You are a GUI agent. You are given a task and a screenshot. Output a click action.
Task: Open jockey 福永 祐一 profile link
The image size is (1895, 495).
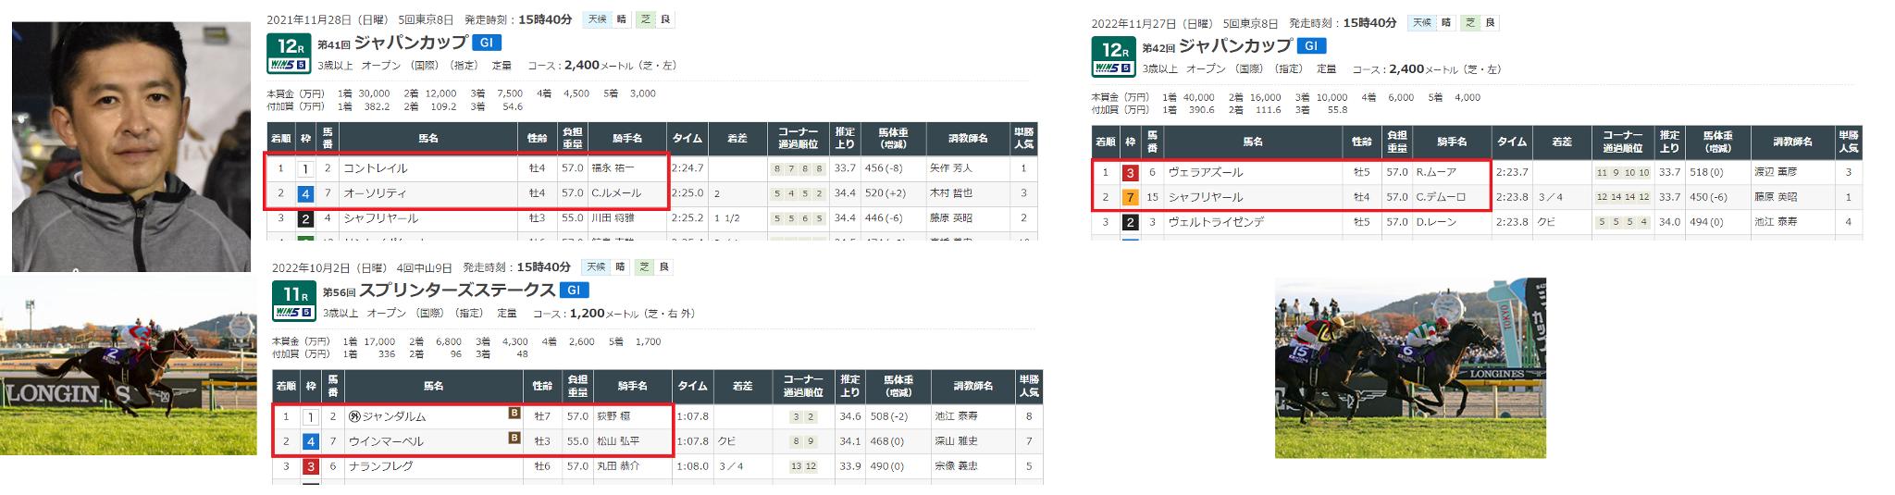pos(611,169)
